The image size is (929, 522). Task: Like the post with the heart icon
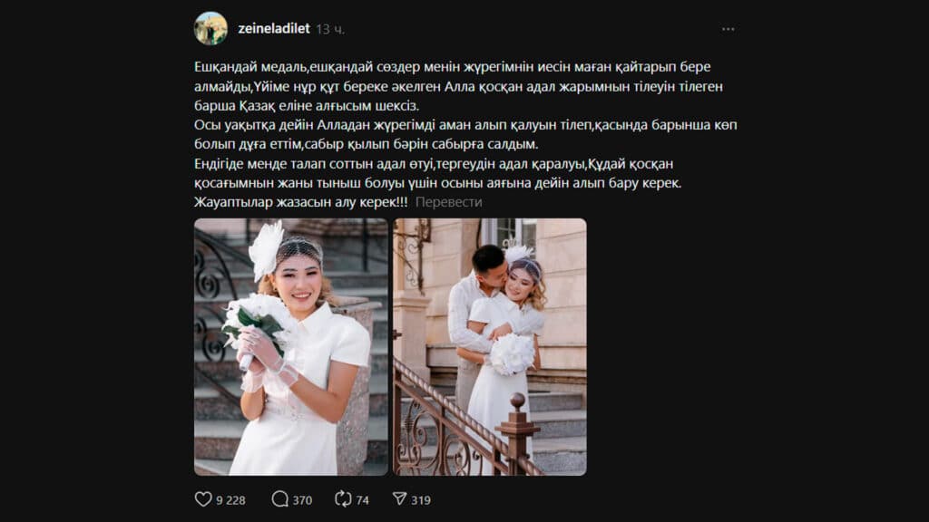coord(203,499)
